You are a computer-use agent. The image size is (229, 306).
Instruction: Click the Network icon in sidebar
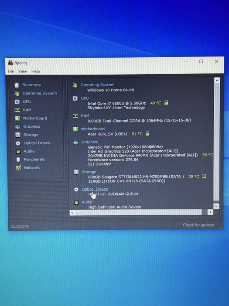tap(18, 168)
